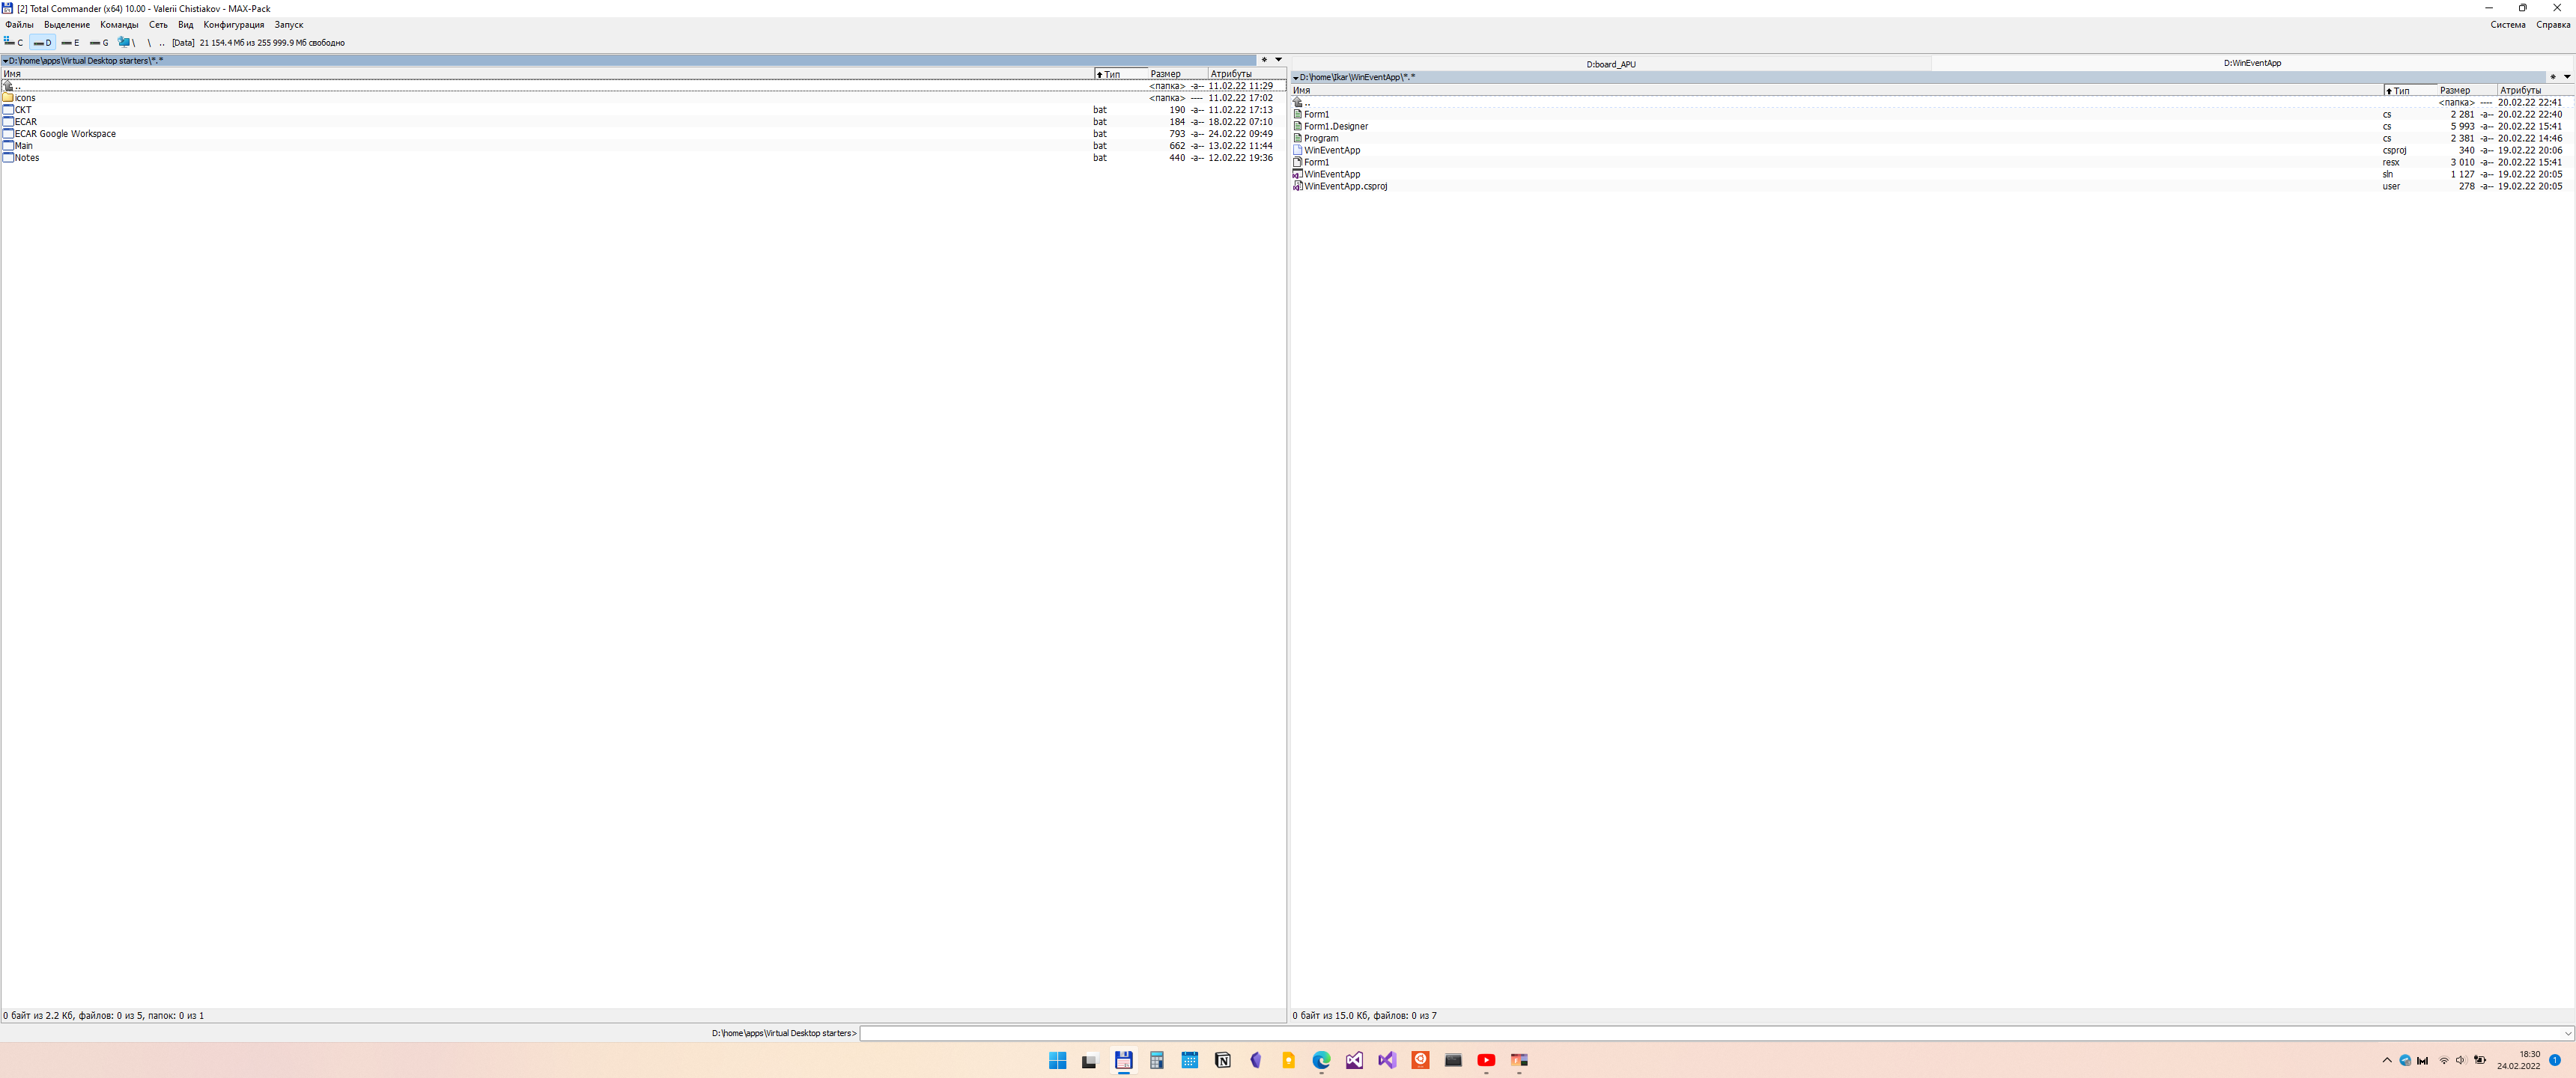Select the ECAR Google Workspace bat file
The width and height of the screenshot is (2576, 1078).
(x=65, y=134)
